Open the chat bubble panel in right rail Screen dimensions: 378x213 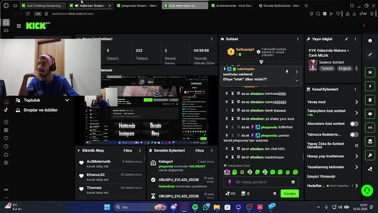tap(370, 114)
